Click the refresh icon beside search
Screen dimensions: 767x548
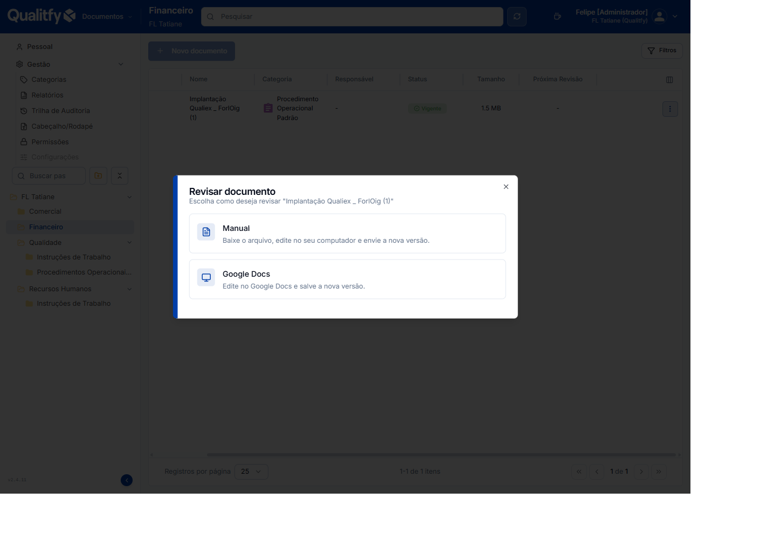click(517, 17)
